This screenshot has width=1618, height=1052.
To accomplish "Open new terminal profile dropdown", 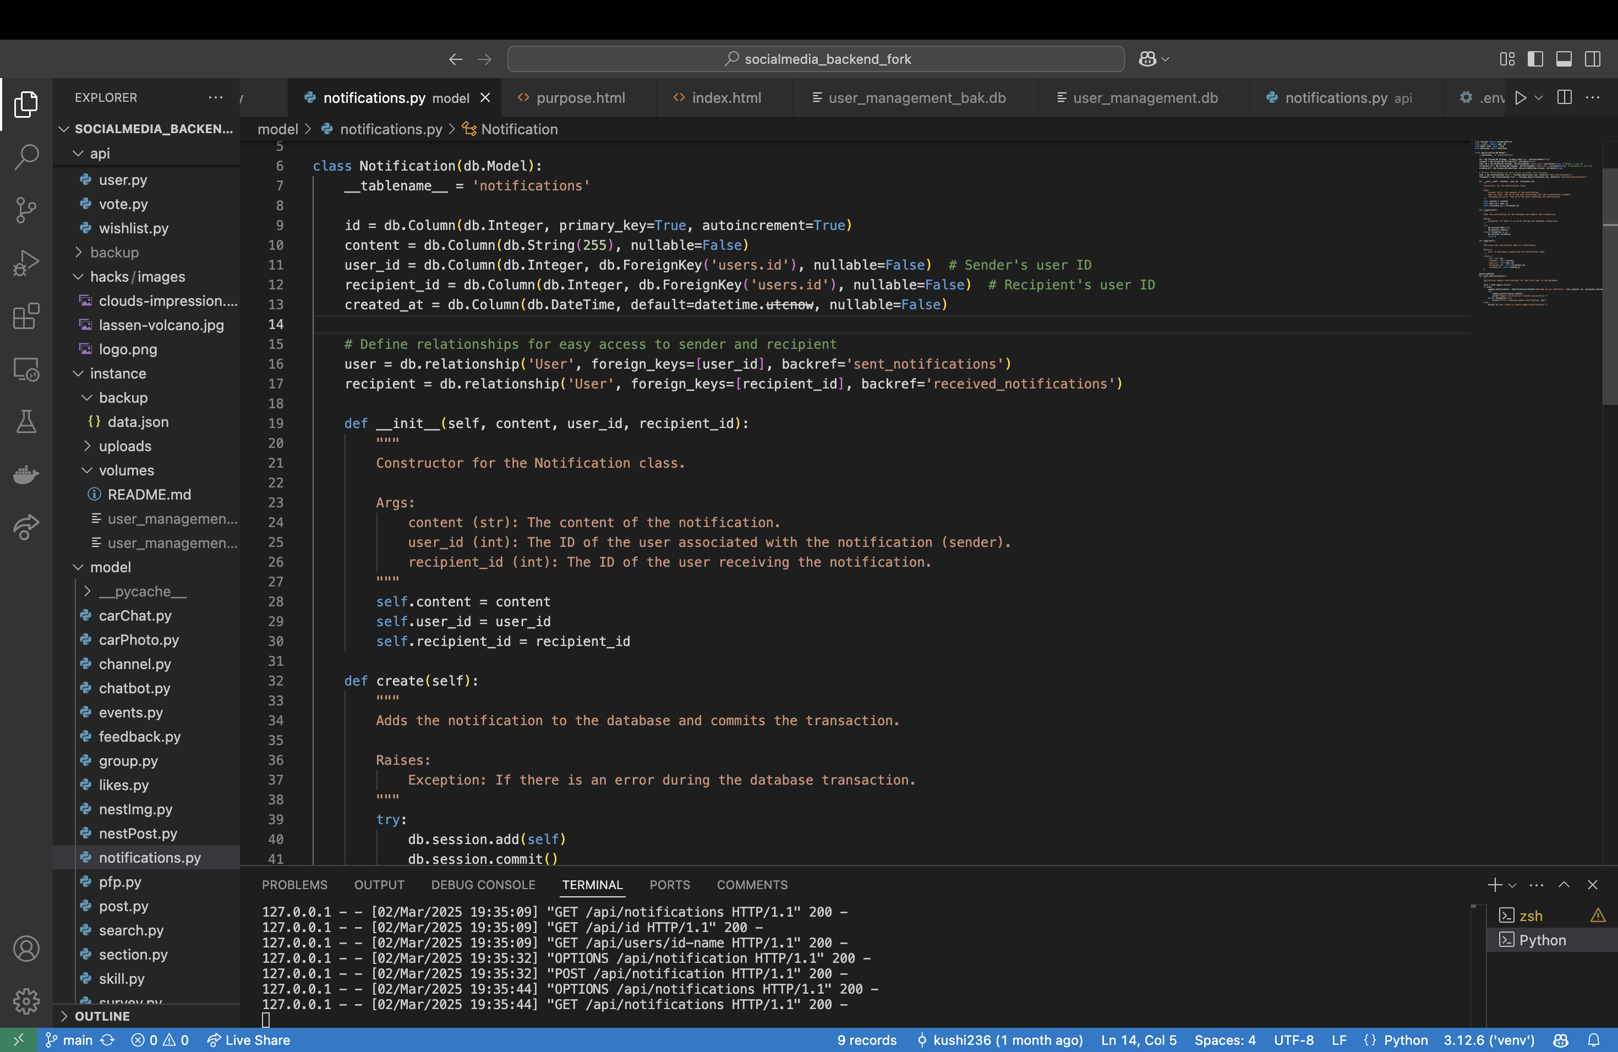I will (x=1512, y=885).
